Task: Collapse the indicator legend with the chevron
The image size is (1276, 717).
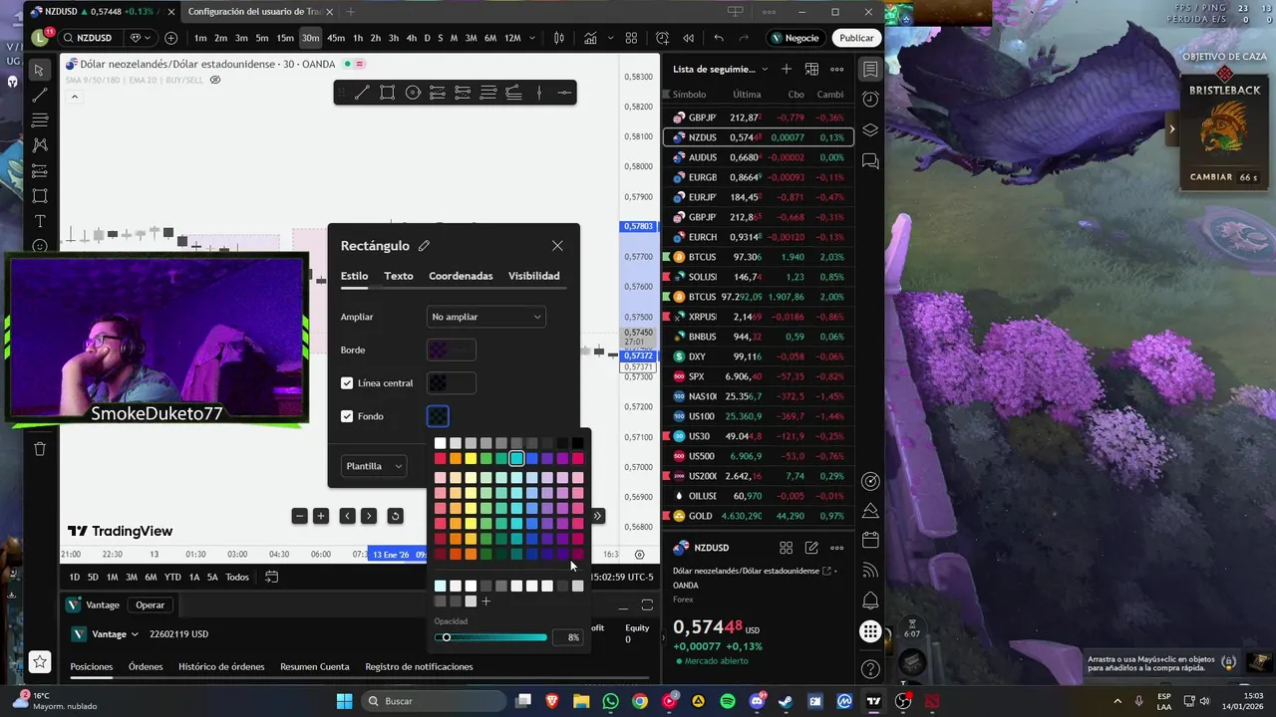Action: tap(74, 97)
